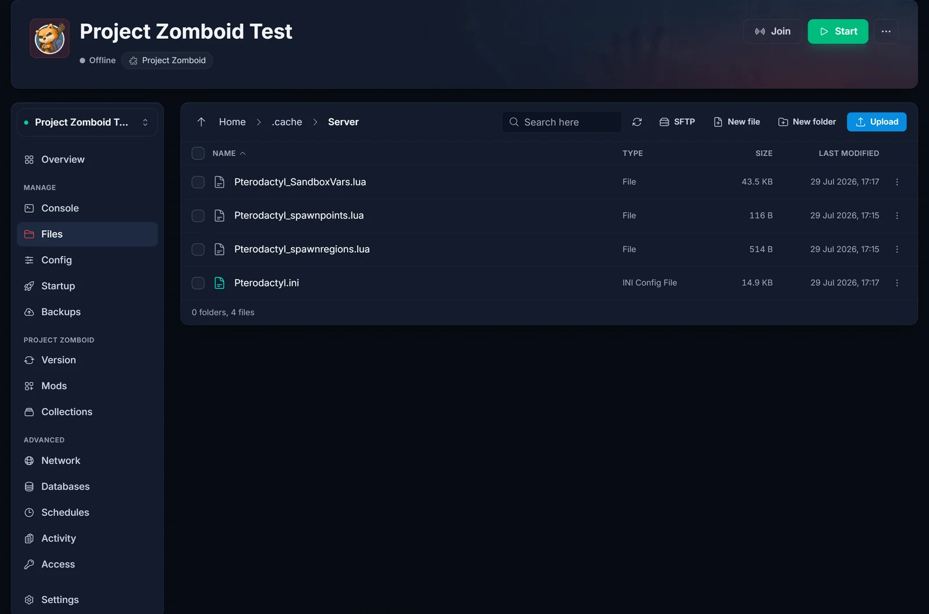The width and height of the screenshot is (929, 614).
Task: Sort files by the NAME column
Action: 229,153
